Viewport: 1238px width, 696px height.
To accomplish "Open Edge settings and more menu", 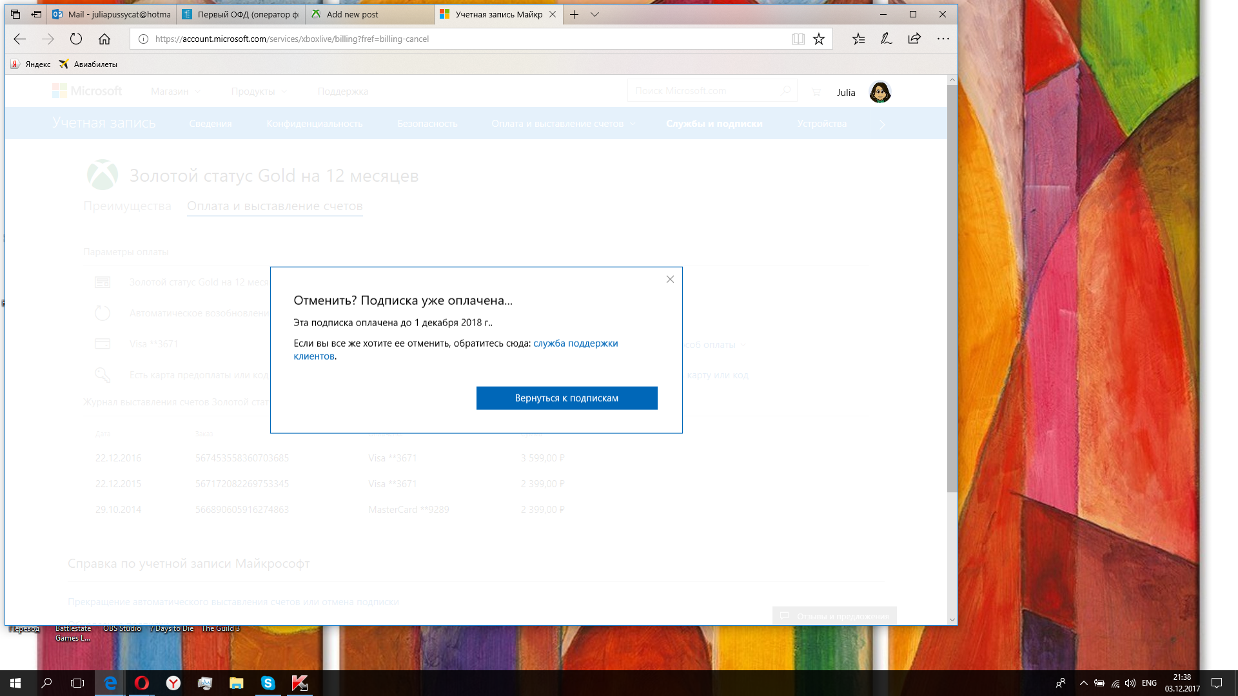I will (943, 39).
